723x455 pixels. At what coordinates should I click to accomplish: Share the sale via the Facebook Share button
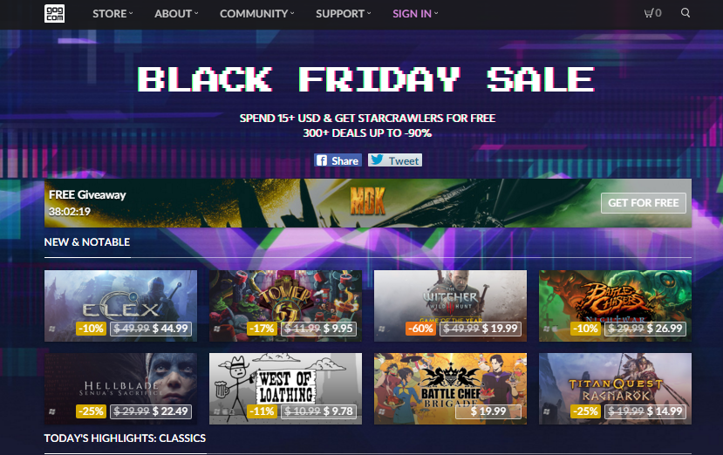(338, 160)
